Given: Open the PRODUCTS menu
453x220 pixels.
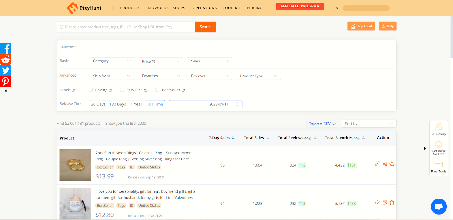Looking at the screenshot, I should (x=132, y=8).
